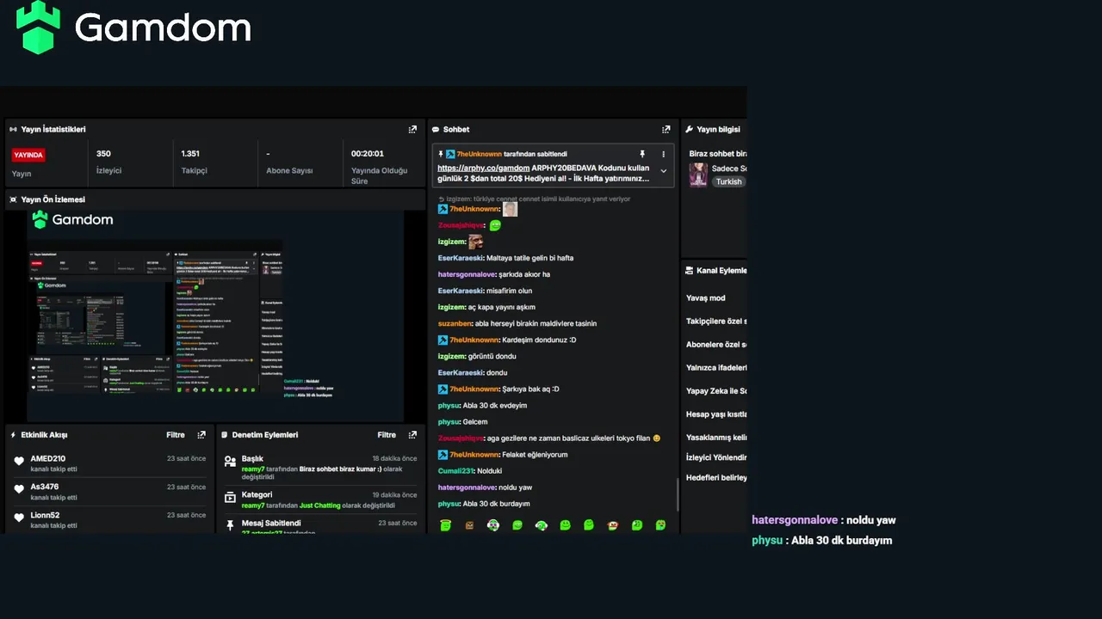Screen dimensions: 1102x619
Task: Click the Abone Sayısı stat label
Action: (x=289, y=171)
